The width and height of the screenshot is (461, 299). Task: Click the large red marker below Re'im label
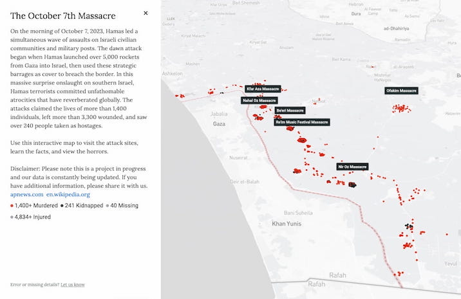[290, 129]
